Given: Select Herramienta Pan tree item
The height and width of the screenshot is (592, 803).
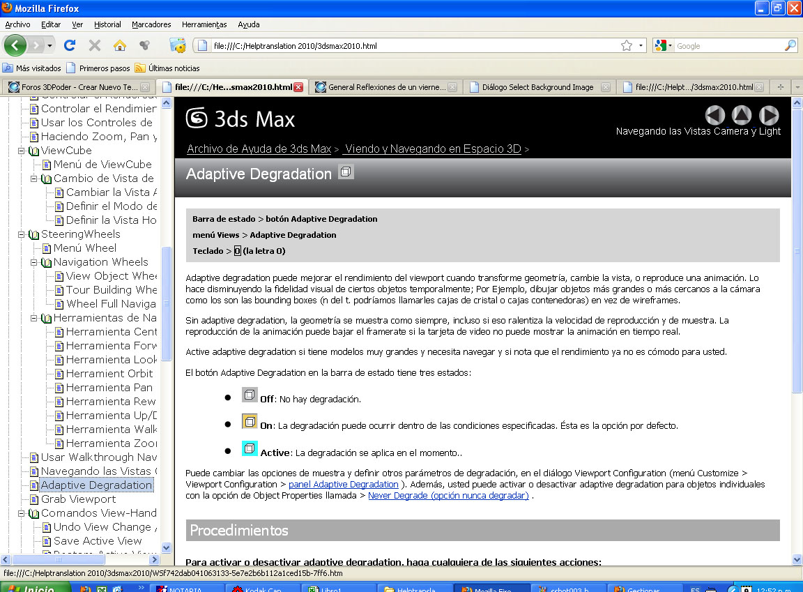Looking at the screenshot, I should [x=109, y=388].
